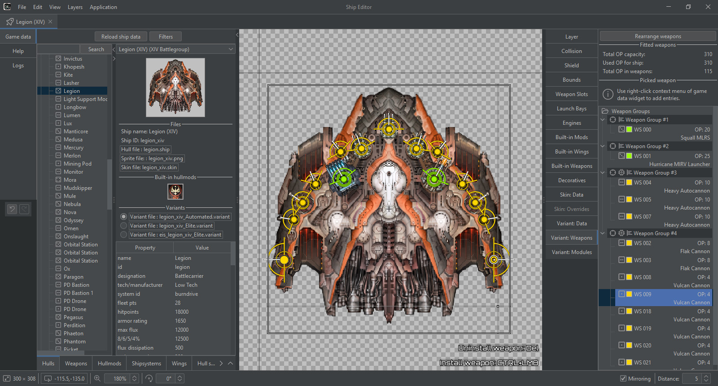Image resolution: width=718 pixels, height=386 pixels.
Task: Click the cursor coordinates icon
Action: 48,378
